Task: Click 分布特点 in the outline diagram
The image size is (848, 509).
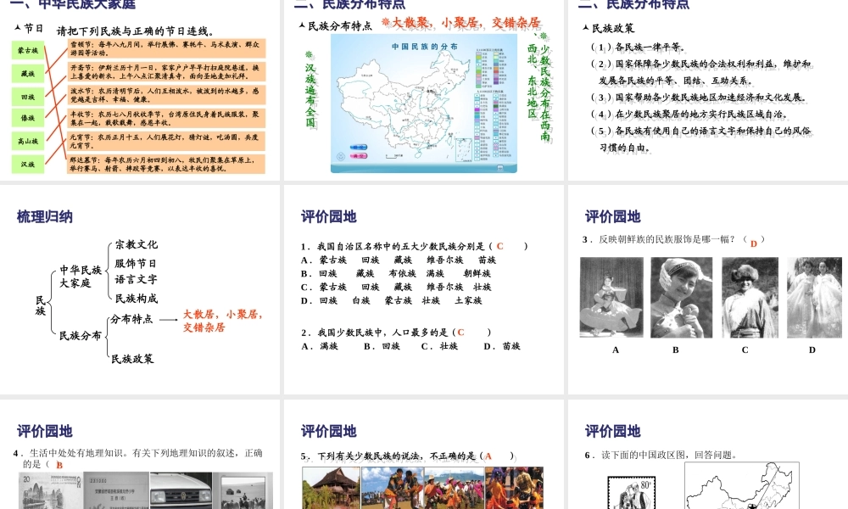Action: (x=132, y=319)
